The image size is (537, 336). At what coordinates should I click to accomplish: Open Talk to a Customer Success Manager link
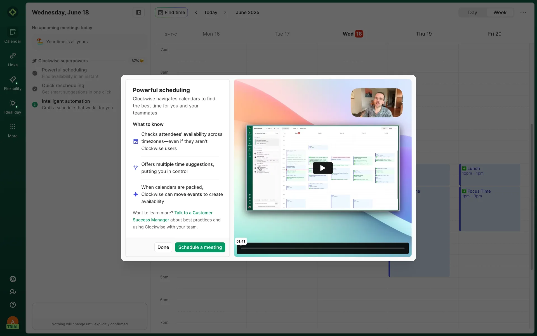coord(193,213)
